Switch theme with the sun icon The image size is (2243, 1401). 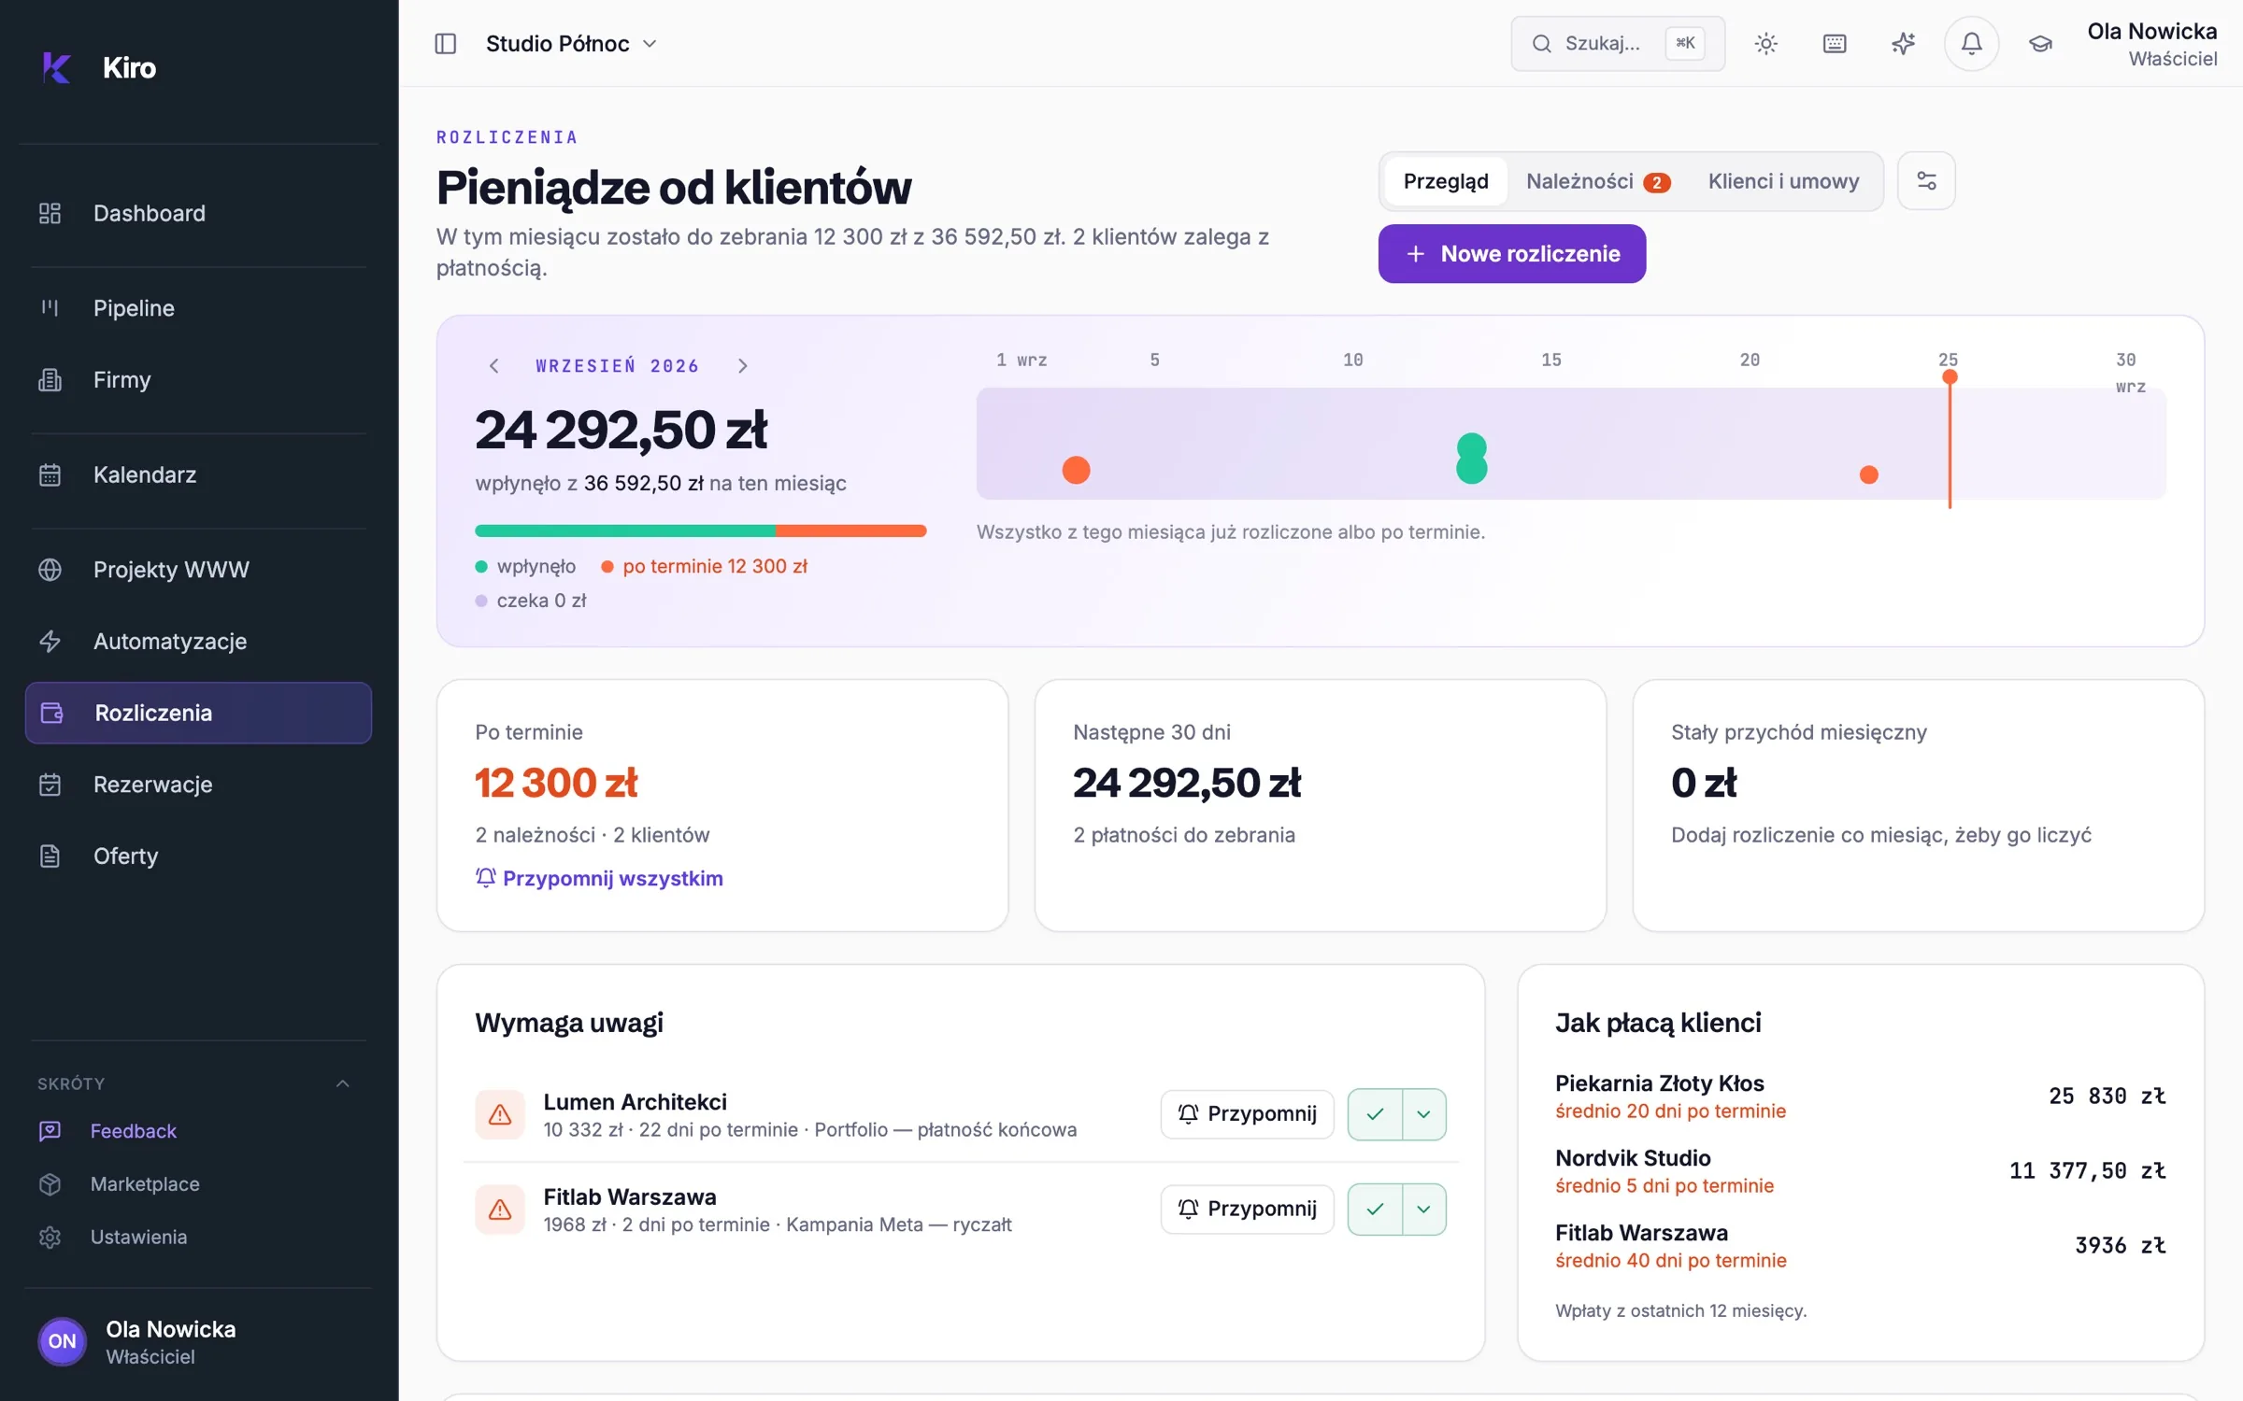click(x=1765, y=44)
